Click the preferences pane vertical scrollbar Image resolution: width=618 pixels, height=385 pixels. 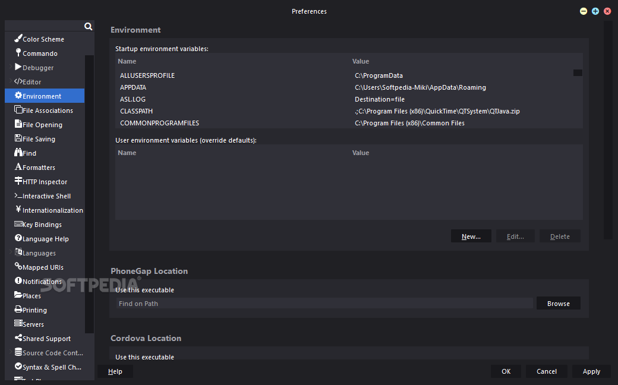pos(608,130)
